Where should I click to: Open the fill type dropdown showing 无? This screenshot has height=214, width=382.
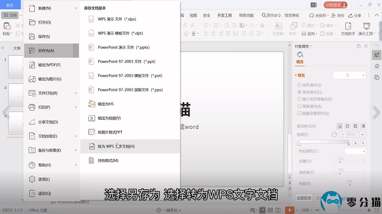tap(349, 75)
